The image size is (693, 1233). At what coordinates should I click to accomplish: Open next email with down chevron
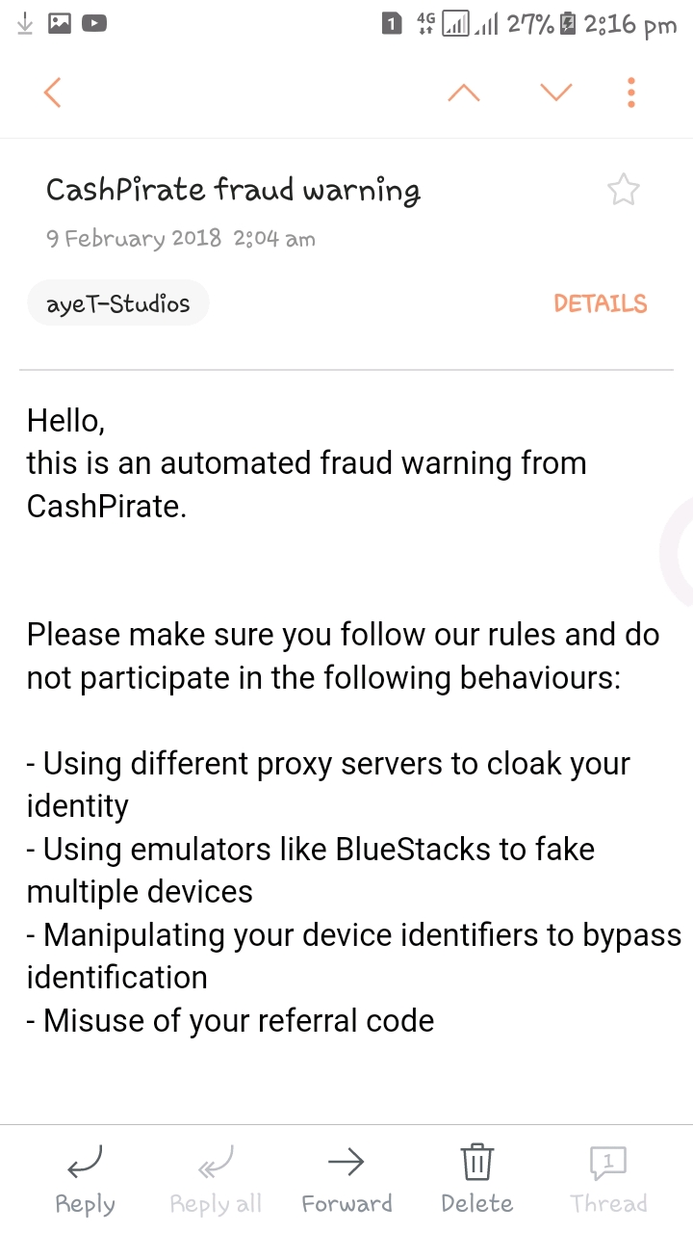pyautogui.click(x=556, y=92)
